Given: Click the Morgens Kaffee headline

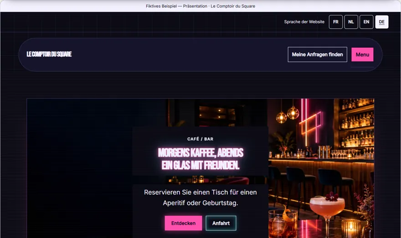Looking at the screenshot, I should tap(200, 159).
